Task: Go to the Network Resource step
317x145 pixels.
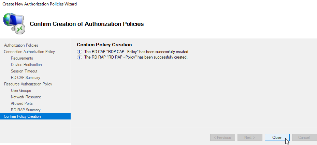Action: pyautogui.click(x=26, y=97)
